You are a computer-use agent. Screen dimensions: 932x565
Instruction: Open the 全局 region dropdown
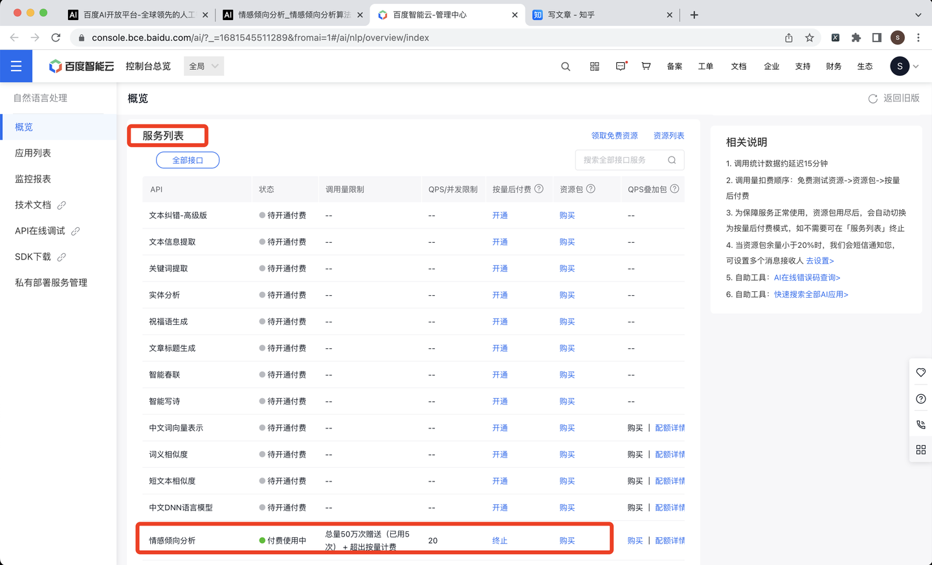tap(203, 66)
